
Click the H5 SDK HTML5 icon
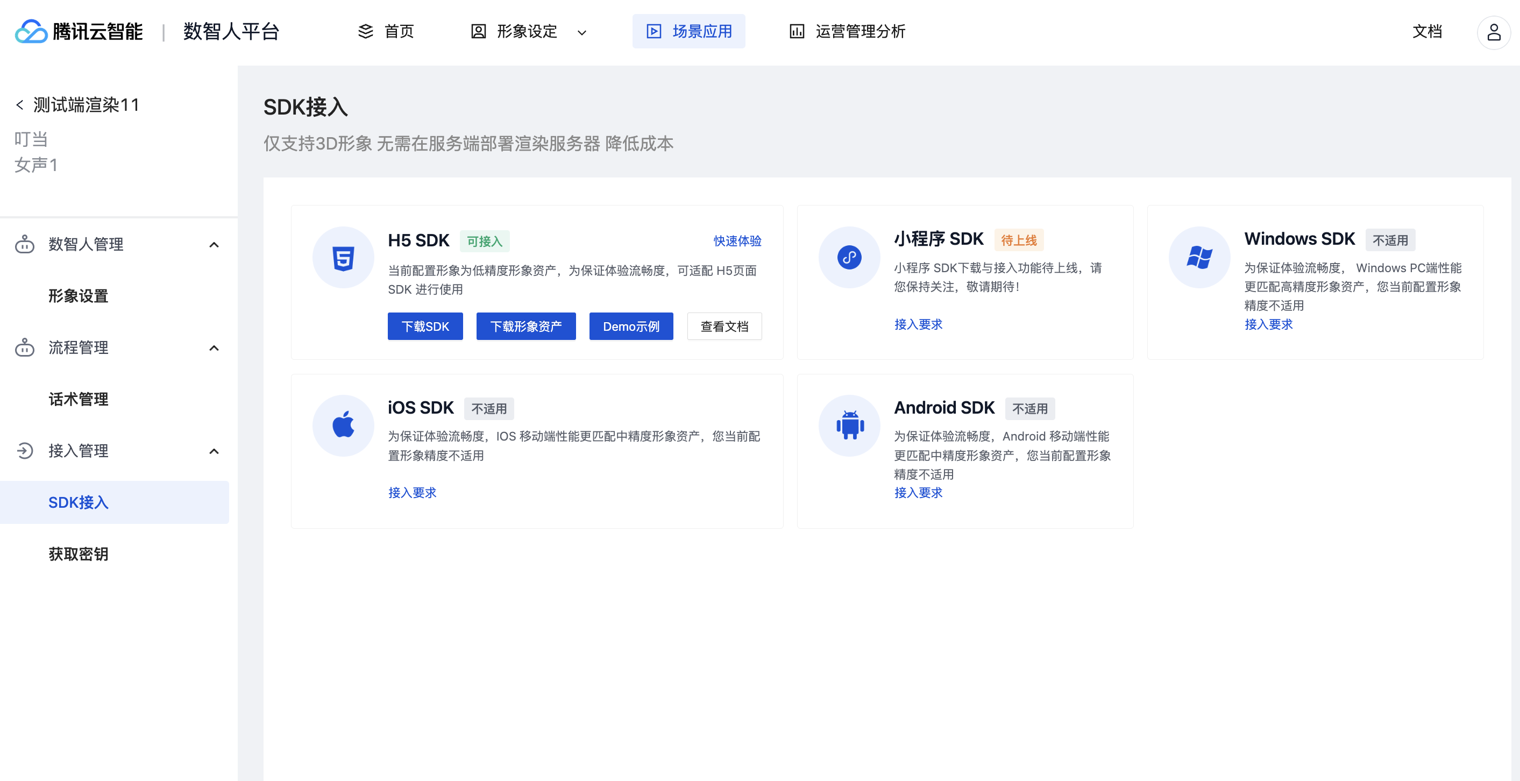point(343,258)
